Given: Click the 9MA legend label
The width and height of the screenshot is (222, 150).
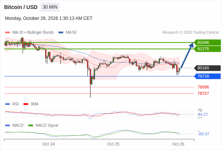Looking at the screenshot, I should (x=35, y=104).
